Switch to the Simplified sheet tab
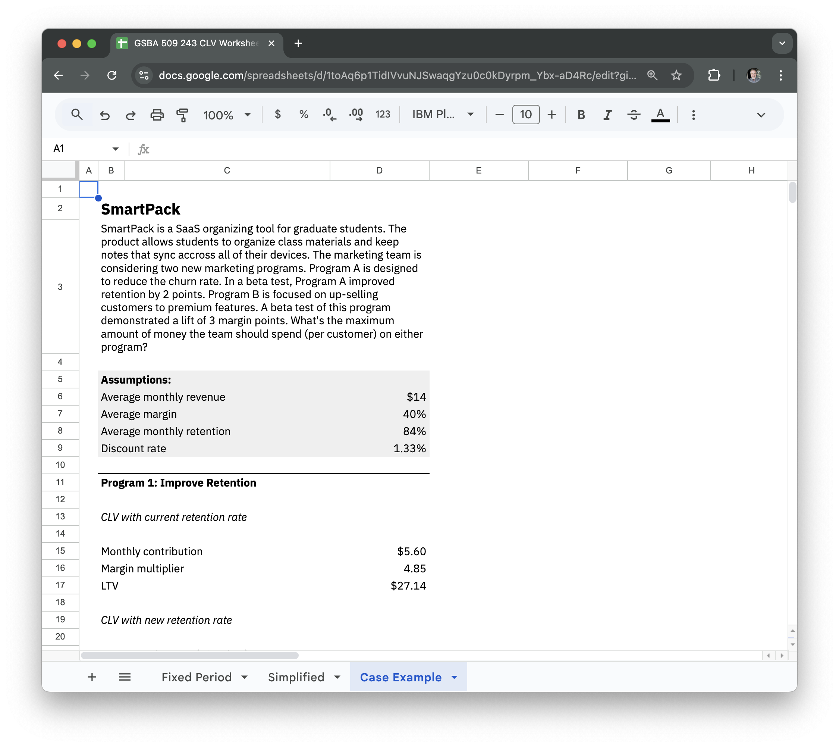839x747 pixels. [296, 677]
